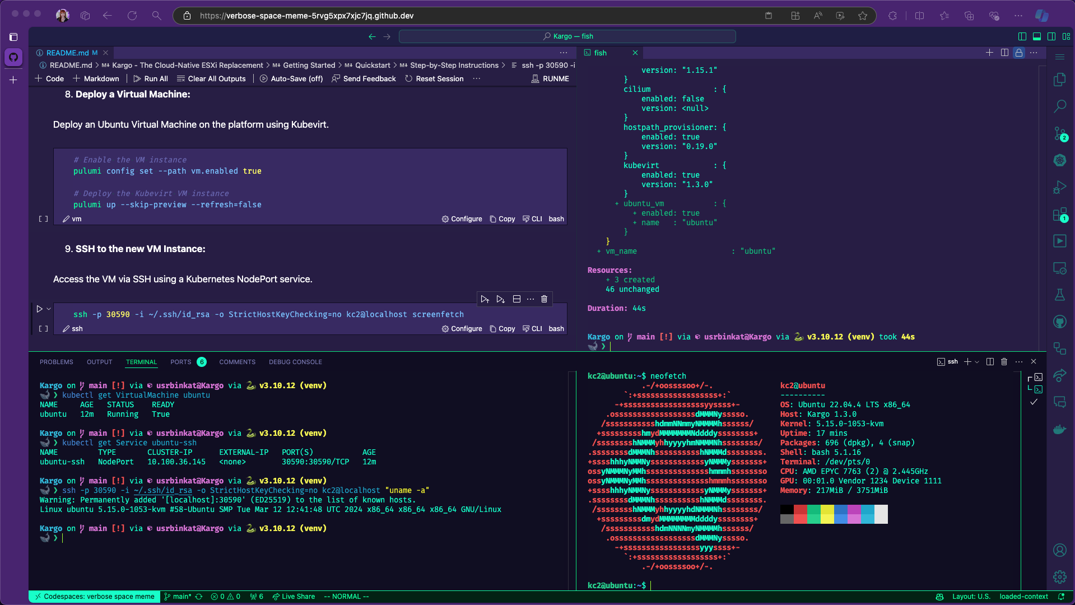Go back in editor navigation history
The image size is (1075, 605).
click(x=372, y=36)
